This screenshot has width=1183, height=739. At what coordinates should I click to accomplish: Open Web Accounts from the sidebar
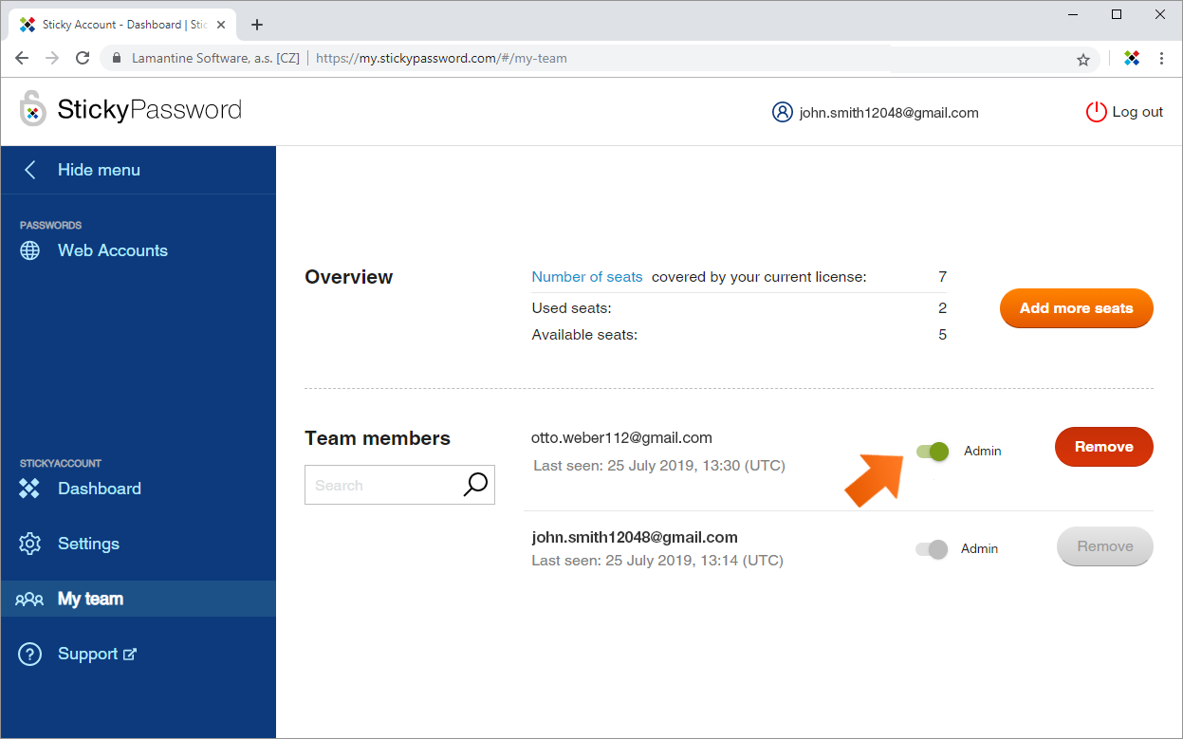112,250
